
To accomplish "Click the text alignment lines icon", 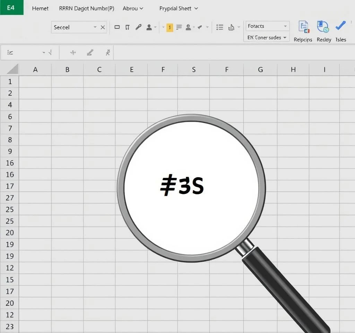I will click(x=179, y=27).
